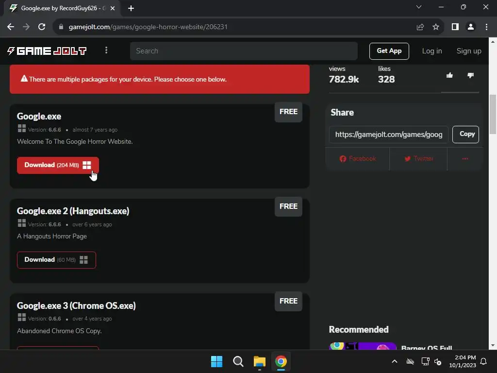Click the page vertical scrollbar thumb
Viewport: 497px width, 373px height.
pos(493,114)
